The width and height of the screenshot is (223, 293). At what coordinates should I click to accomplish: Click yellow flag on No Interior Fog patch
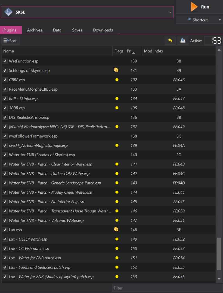pyautogui.click(x=117, y=202)
